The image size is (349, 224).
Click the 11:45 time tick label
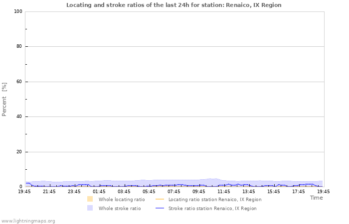click(224, 192)
